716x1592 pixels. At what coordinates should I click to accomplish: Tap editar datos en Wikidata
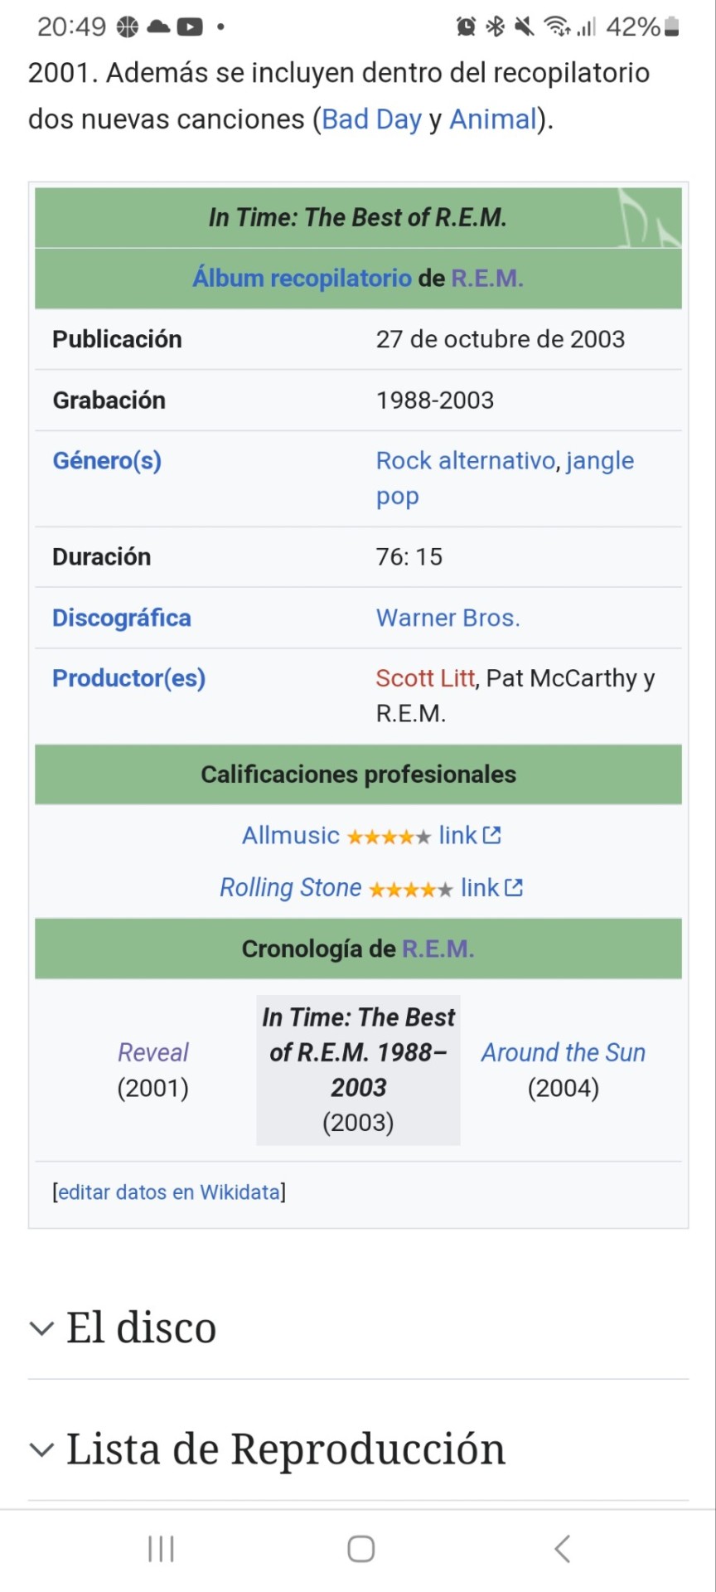click(169, 1192)
